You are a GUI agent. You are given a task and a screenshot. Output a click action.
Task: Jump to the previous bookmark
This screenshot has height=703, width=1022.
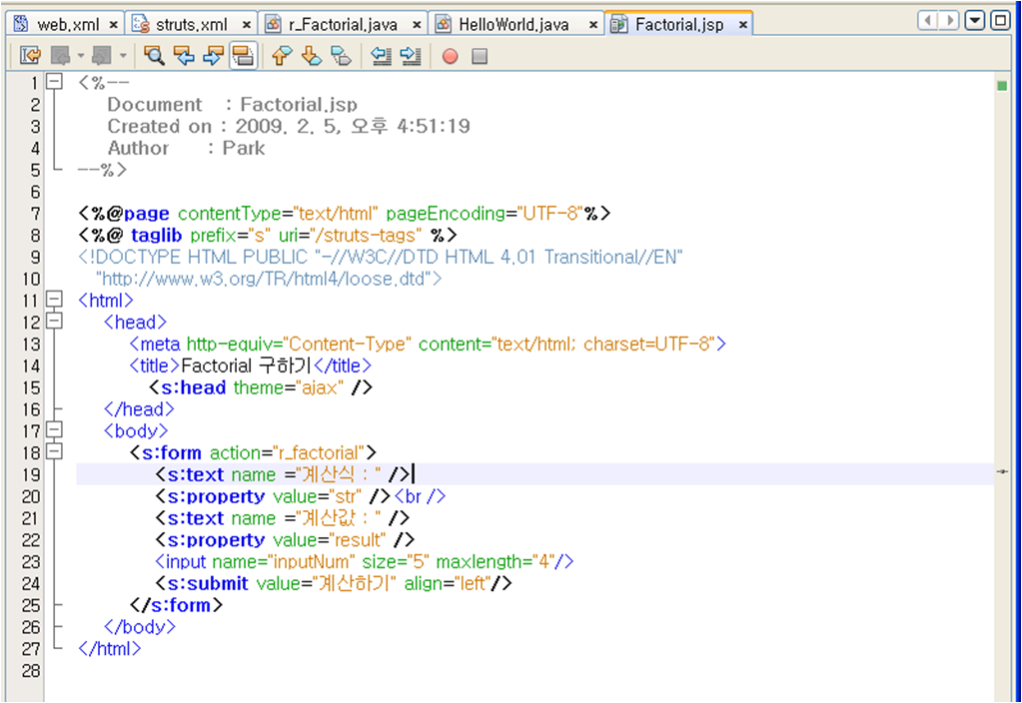[x=282, y=56]
